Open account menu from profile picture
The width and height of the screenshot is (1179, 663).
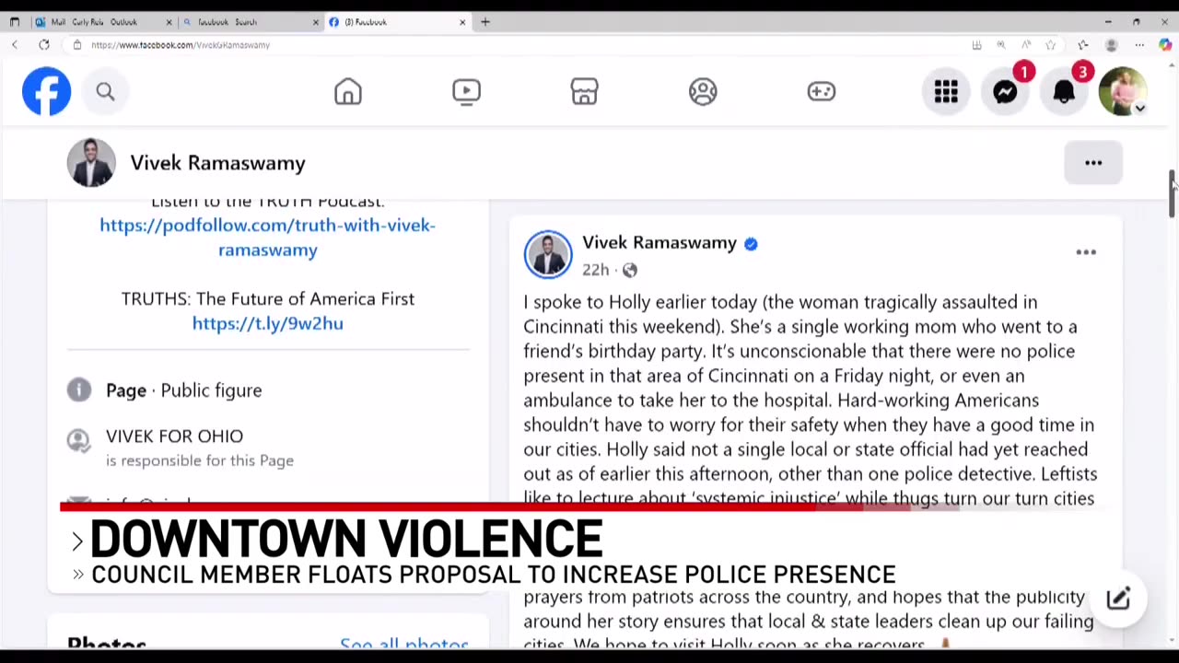pos(1123,91)
